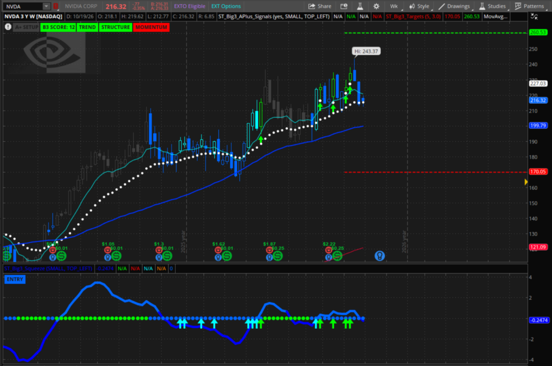Image resolution: width=552 pixels, height=366 pixels.
Task: Click the lightbulb icon under the $1.87 earnings
Action: click(x=270, y=258)
